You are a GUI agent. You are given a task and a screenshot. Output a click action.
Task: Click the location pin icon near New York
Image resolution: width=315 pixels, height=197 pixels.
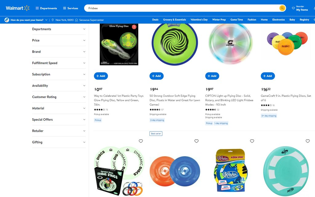pos(53,20)
